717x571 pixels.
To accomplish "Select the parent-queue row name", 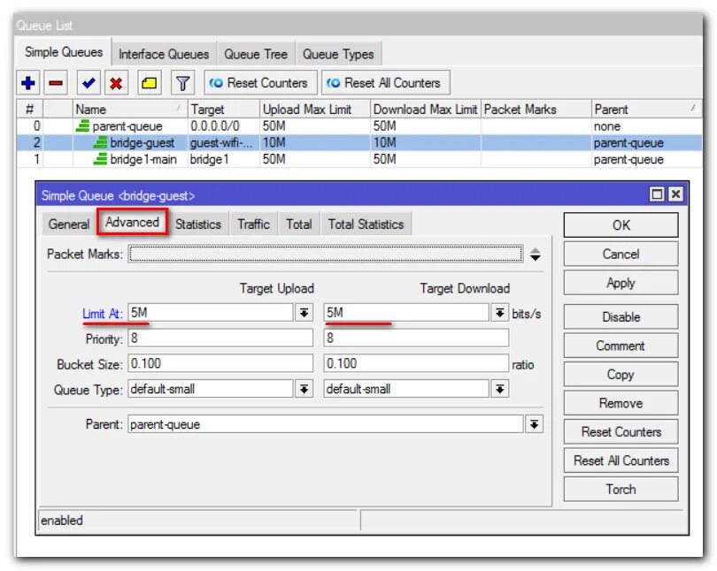I will tap(127, 126).
